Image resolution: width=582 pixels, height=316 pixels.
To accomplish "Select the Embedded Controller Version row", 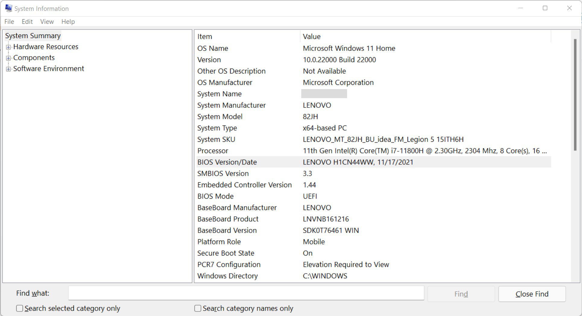I will (374, 185).
